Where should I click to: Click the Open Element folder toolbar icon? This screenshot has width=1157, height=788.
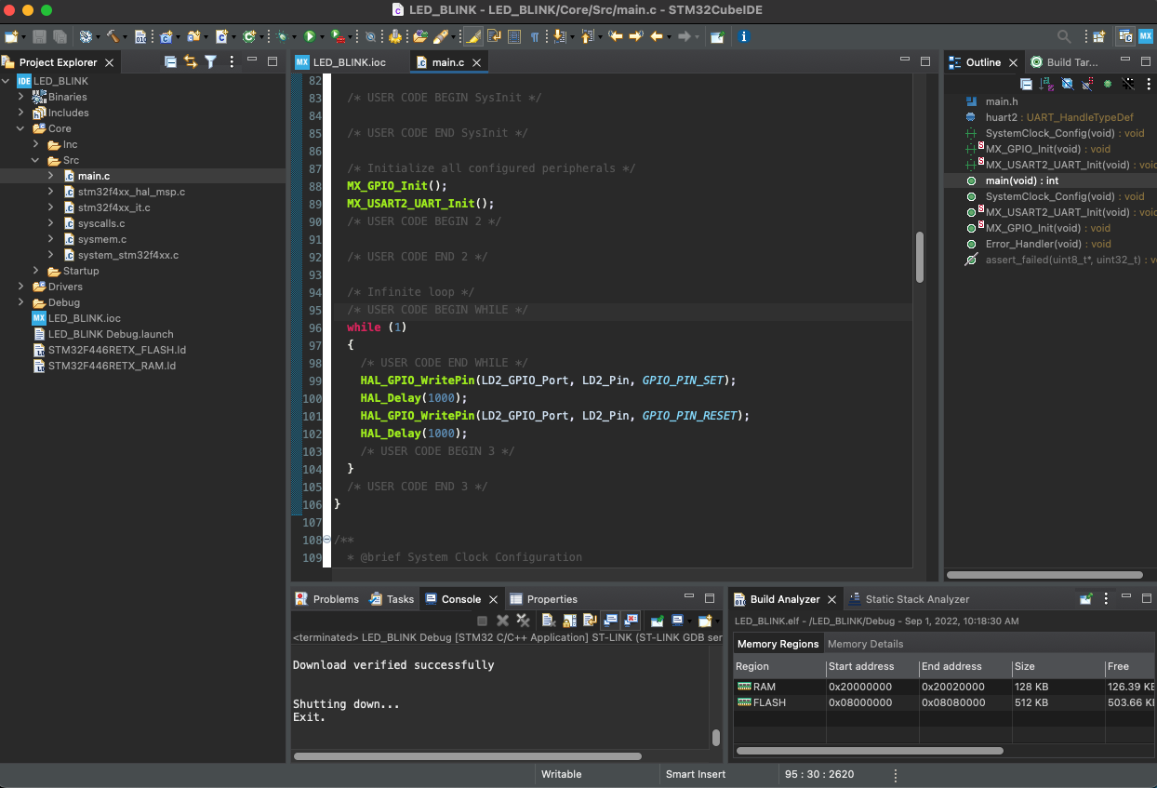(x=420, y=36)
